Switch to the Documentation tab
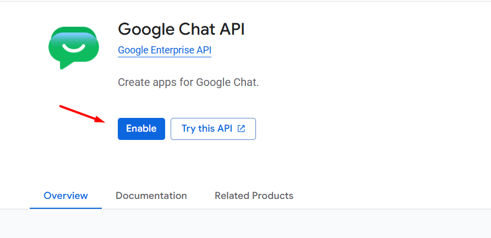Viewport: 491px width, 238px height. 151,196
